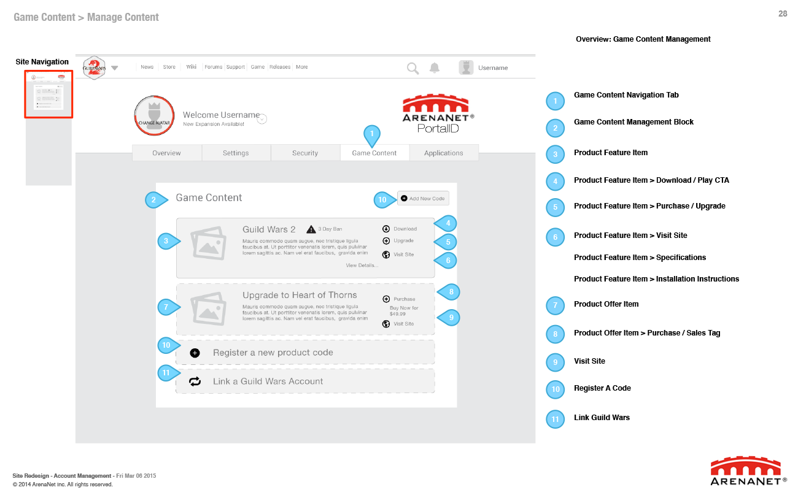The width and height of the screenshot is (798, 498).
Task: Click Register a new product code row
Action: (x=305, y=353)
